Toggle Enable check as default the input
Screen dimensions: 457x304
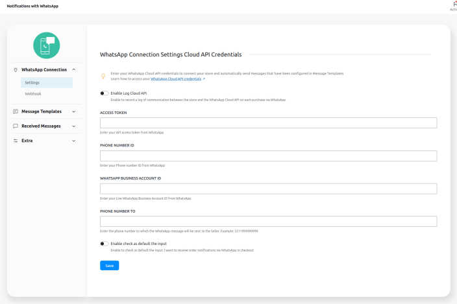point(105,244)
